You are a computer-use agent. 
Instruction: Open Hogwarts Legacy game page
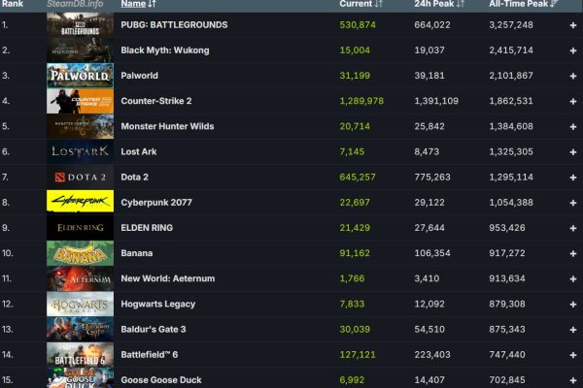pos(156,305)
